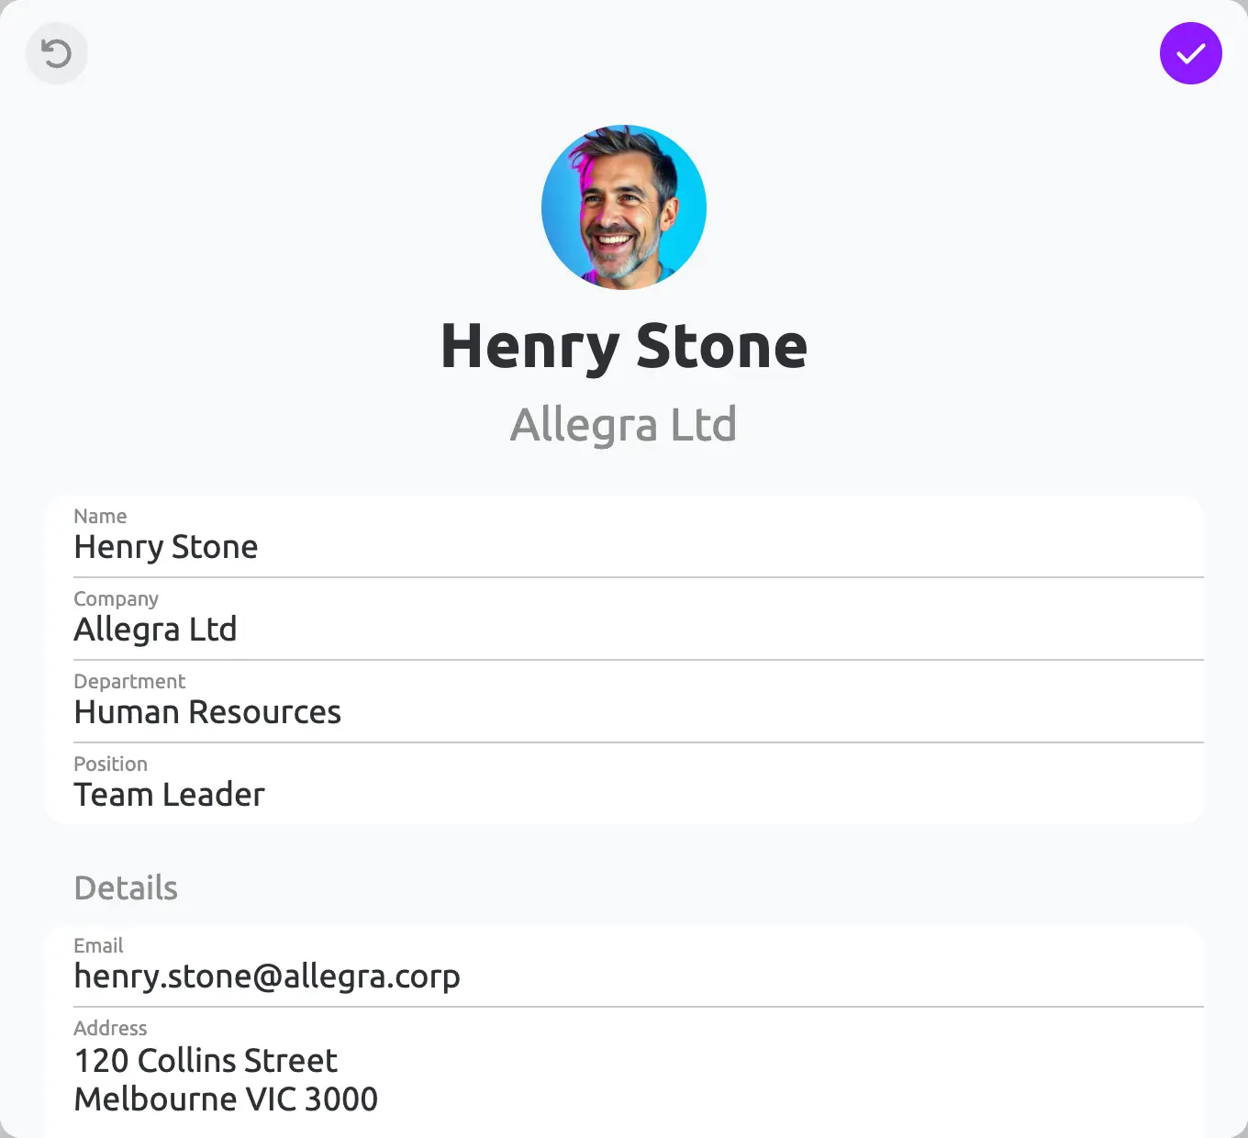
Task: Click the Company field with Allegra Ltd
Action: 639,619
